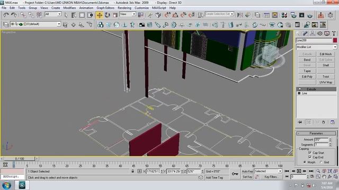Open the Schematic View icon
This screenshot has width=339, height=190.
(x=275, y=15)
